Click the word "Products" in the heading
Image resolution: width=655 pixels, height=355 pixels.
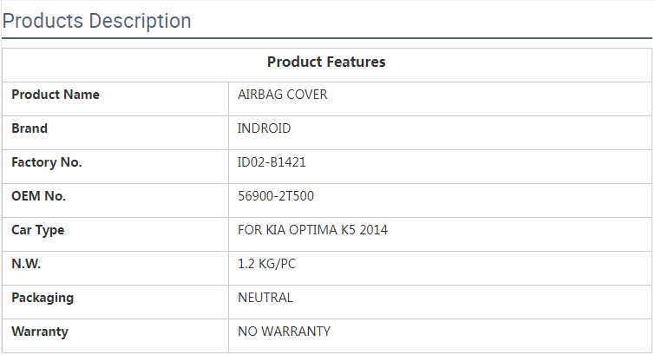40,21
